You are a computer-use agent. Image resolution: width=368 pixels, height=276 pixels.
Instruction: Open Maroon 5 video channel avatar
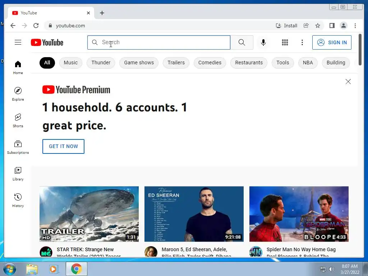[151, 252]
